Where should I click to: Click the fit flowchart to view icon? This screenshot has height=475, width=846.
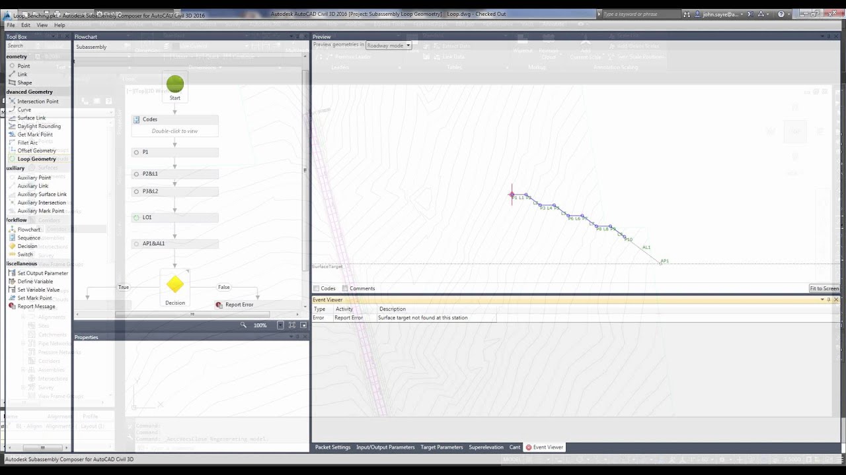(x=292, y=325)
